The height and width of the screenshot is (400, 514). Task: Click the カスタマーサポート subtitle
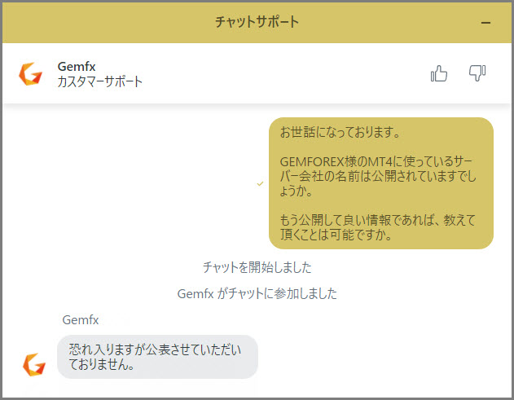[100, 81]
